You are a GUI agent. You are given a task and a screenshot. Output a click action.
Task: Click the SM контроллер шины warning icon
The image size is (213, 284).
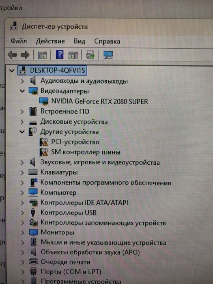click(44, 152)
